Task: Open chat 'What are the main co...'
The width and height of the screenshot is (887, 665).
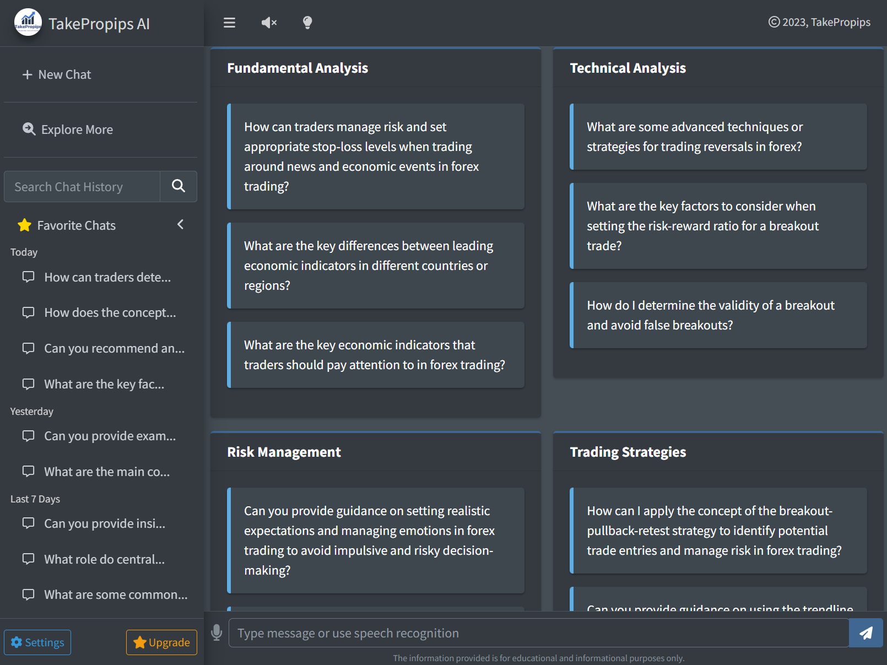Action: click(96, 472)
